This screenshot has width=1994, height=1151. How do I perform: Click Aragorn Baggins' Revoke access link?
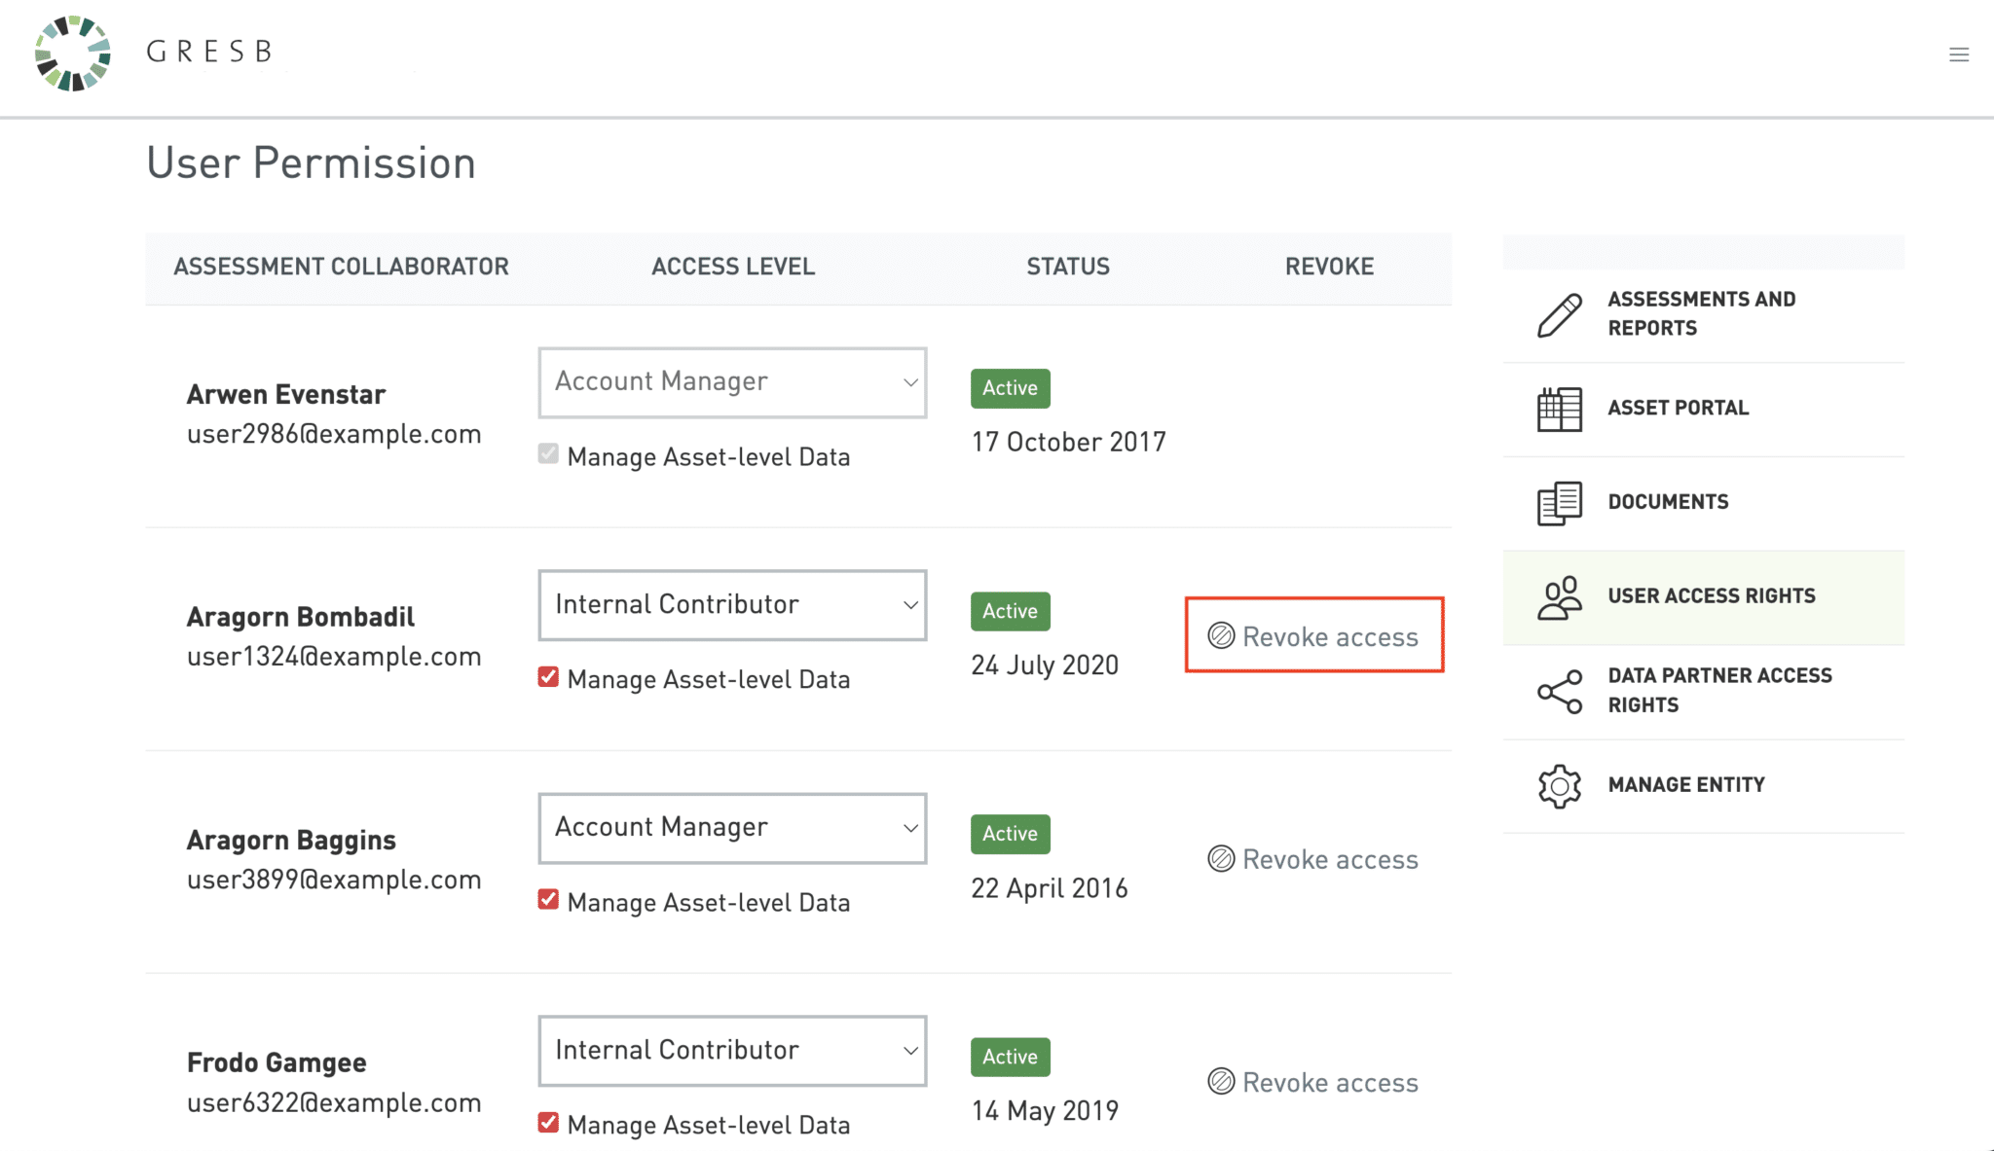[1313, 859]
